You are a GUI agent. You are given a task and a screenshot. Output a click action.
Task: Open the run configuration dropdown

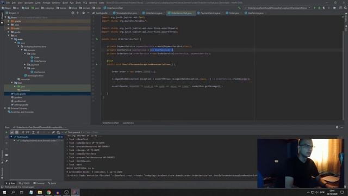point(277,8)
